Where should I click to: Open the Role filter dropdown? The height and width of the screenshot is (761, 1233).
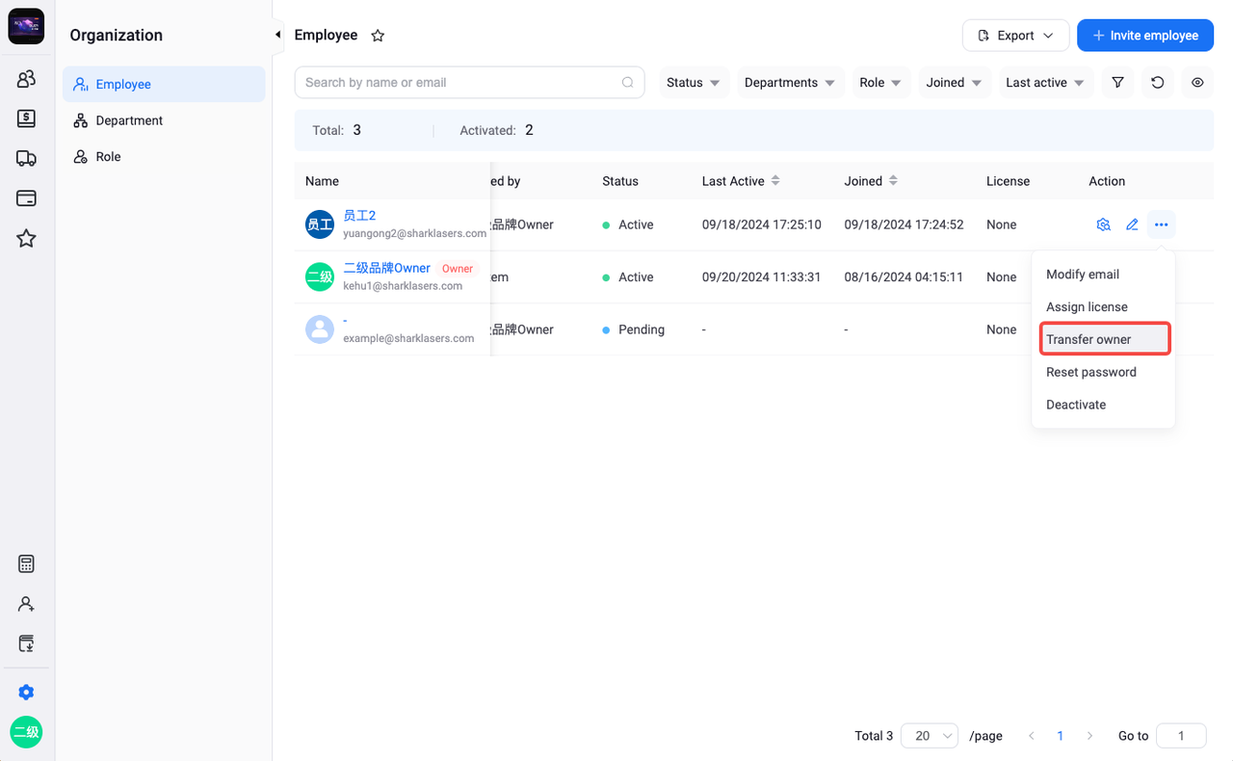coord(880,83)
